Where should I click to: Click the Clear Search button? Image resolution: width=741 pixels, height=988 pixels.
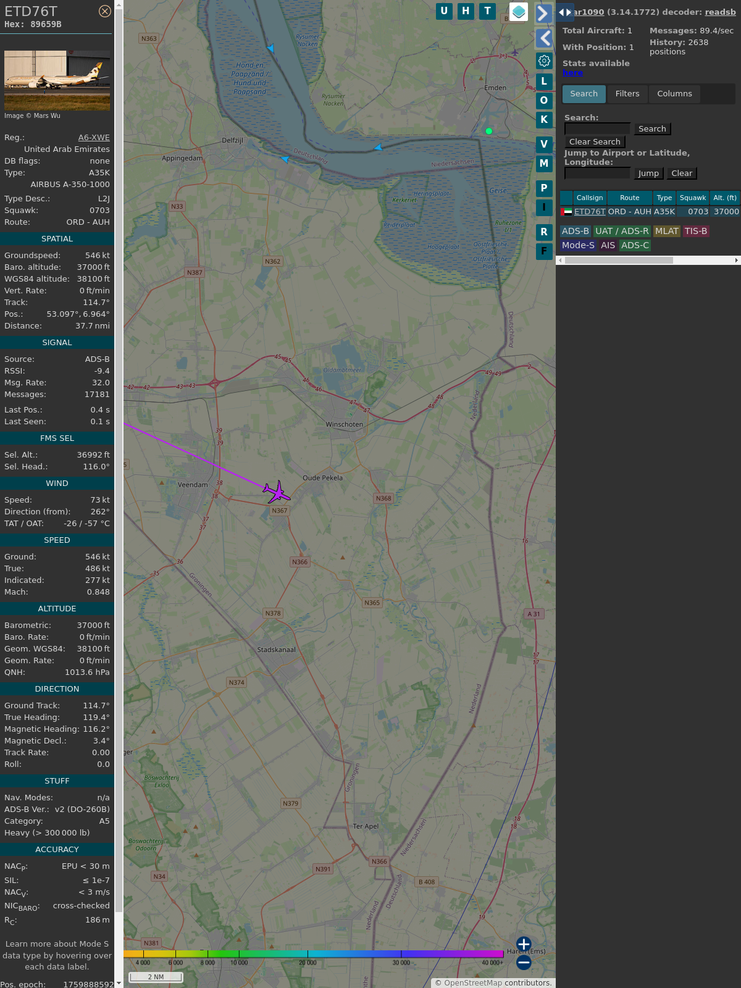[595, 142]
